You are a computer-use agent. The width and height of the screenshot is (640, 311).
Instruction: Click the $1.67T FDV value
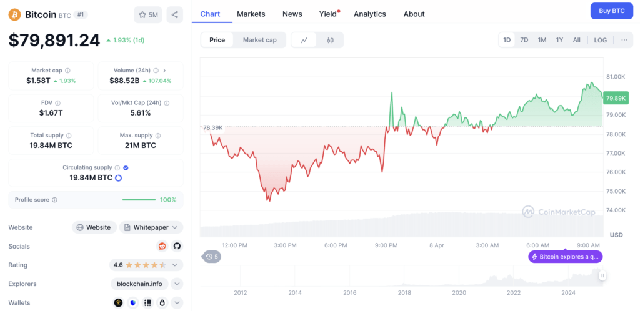click(51, 113)
